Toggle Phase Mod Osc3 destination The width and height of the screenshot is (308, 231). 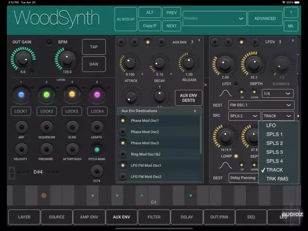point(123,143)
